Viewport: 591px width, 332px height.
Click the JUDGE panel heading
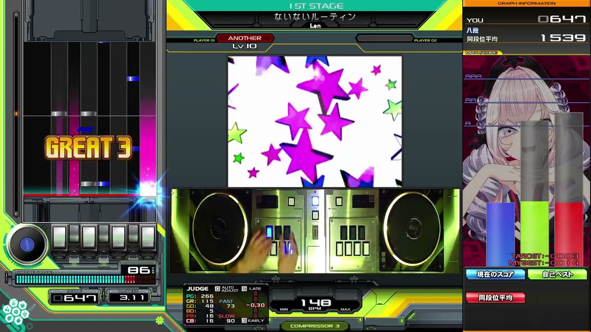click(x=198, y=289)
